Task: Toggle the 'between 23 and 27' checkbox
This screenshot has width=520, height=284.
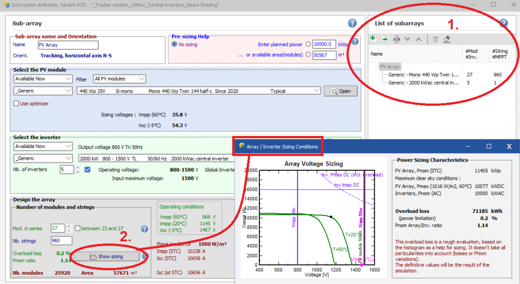Action: [x=77, y=228]
